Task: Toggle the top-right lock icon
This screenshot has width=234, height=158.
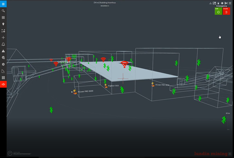Action: (218, 3)
